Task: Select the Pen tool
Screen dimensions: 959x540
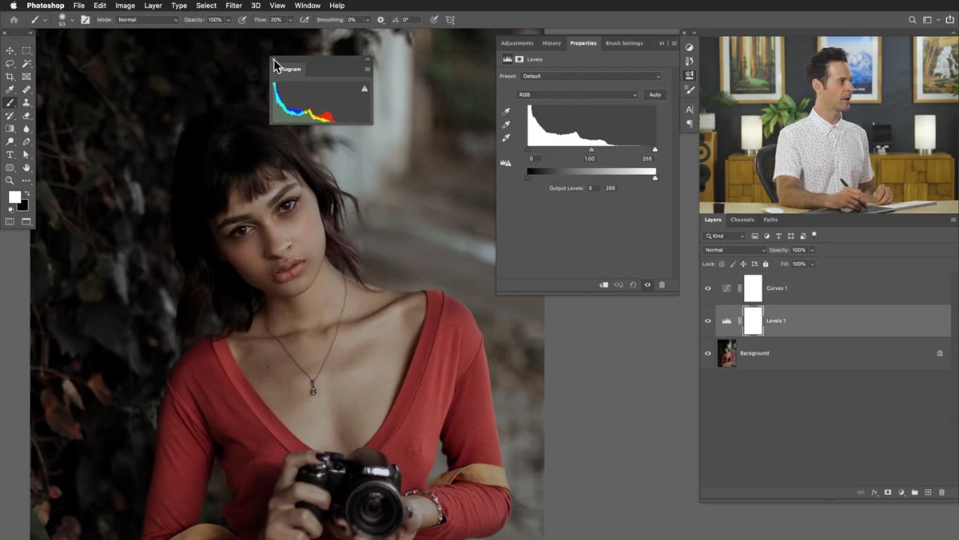Action: click(x=26, y=141)
